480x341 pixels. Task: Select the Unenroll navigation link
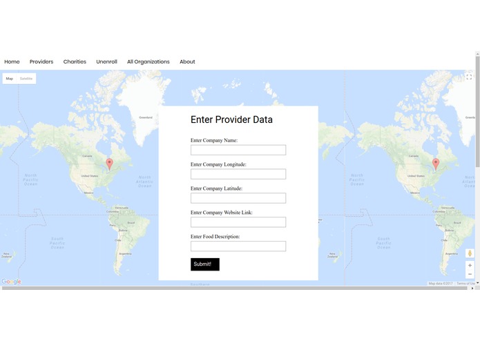point(106,61)
